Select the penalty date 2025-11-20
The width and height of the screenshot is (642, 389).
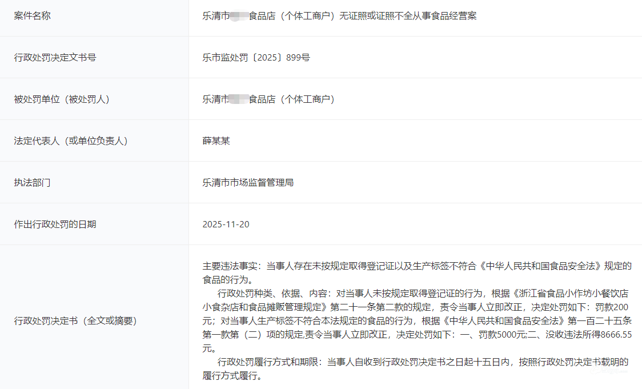click(x=226, y=224)
